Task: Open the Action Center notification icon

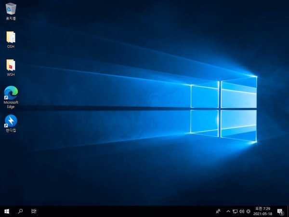Action: point(280,212)
